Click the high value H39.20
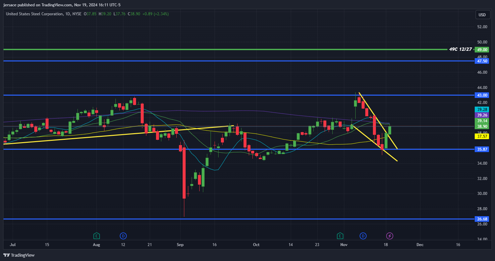 tap(105, 14)
